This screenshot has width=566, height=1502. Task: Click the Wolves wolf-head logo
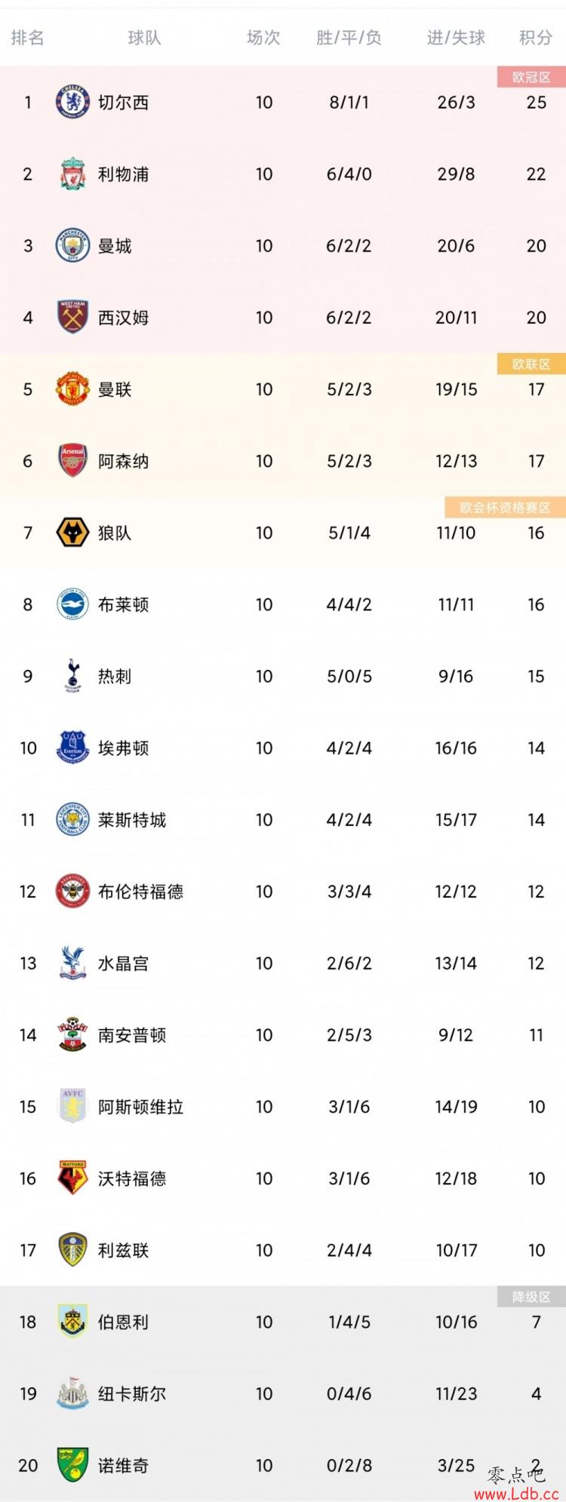click(x=73, y=533)
